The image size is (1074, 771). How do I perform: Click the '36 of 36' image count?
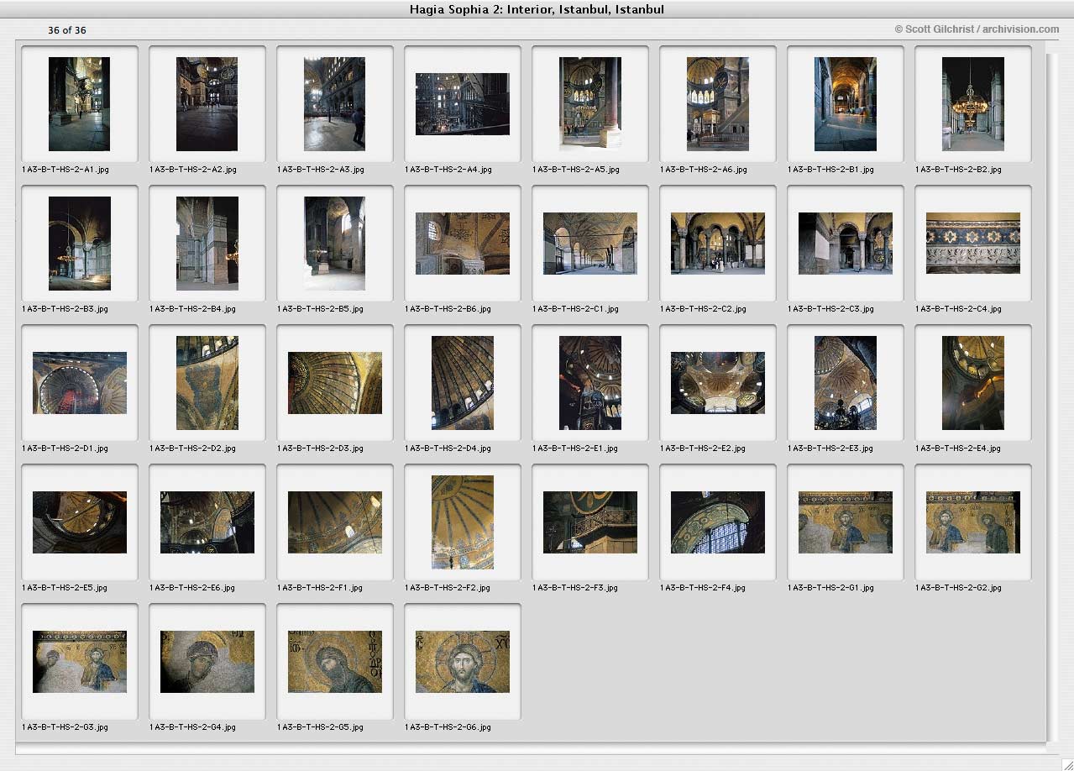(x=67, y=30)
